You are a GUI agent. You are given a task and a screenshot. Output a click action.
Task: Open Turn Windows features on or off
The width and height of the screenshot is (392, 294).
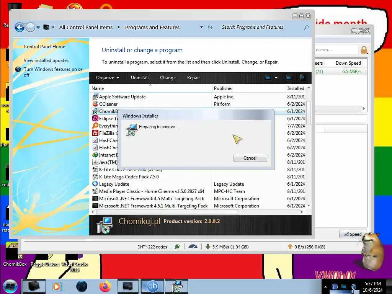click(x=53, y=72)
